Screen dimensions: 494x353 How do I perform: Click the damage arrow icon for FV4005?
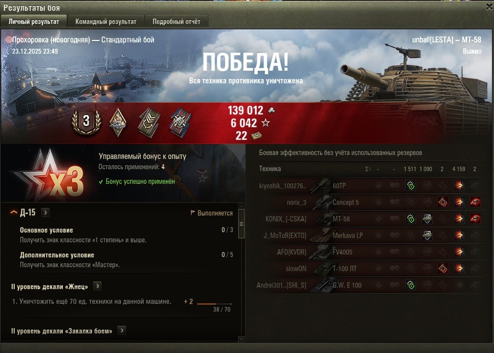(459, 252)
